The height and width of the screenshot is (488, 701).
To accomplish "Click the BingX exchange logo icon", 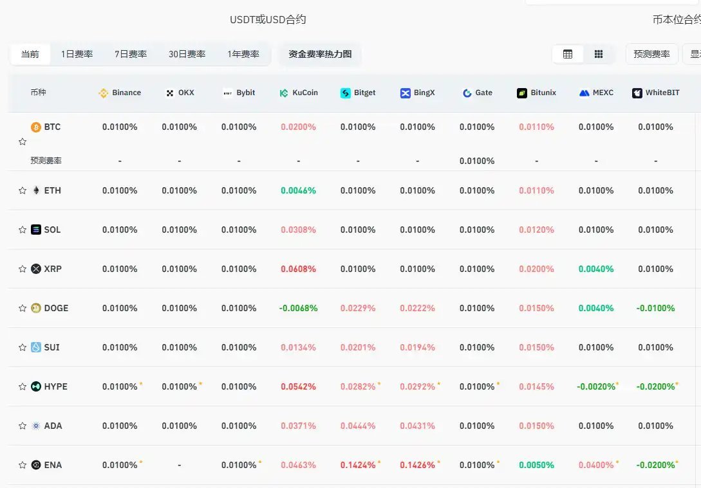I will tap(405, 93).
